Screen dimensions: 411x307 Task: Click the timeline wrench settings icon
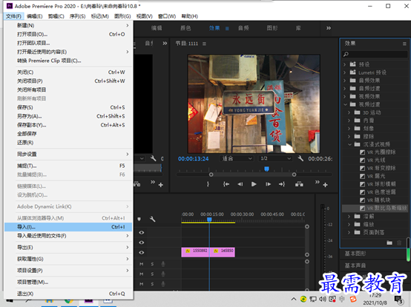pyautogui.click(x=152, y=219)
